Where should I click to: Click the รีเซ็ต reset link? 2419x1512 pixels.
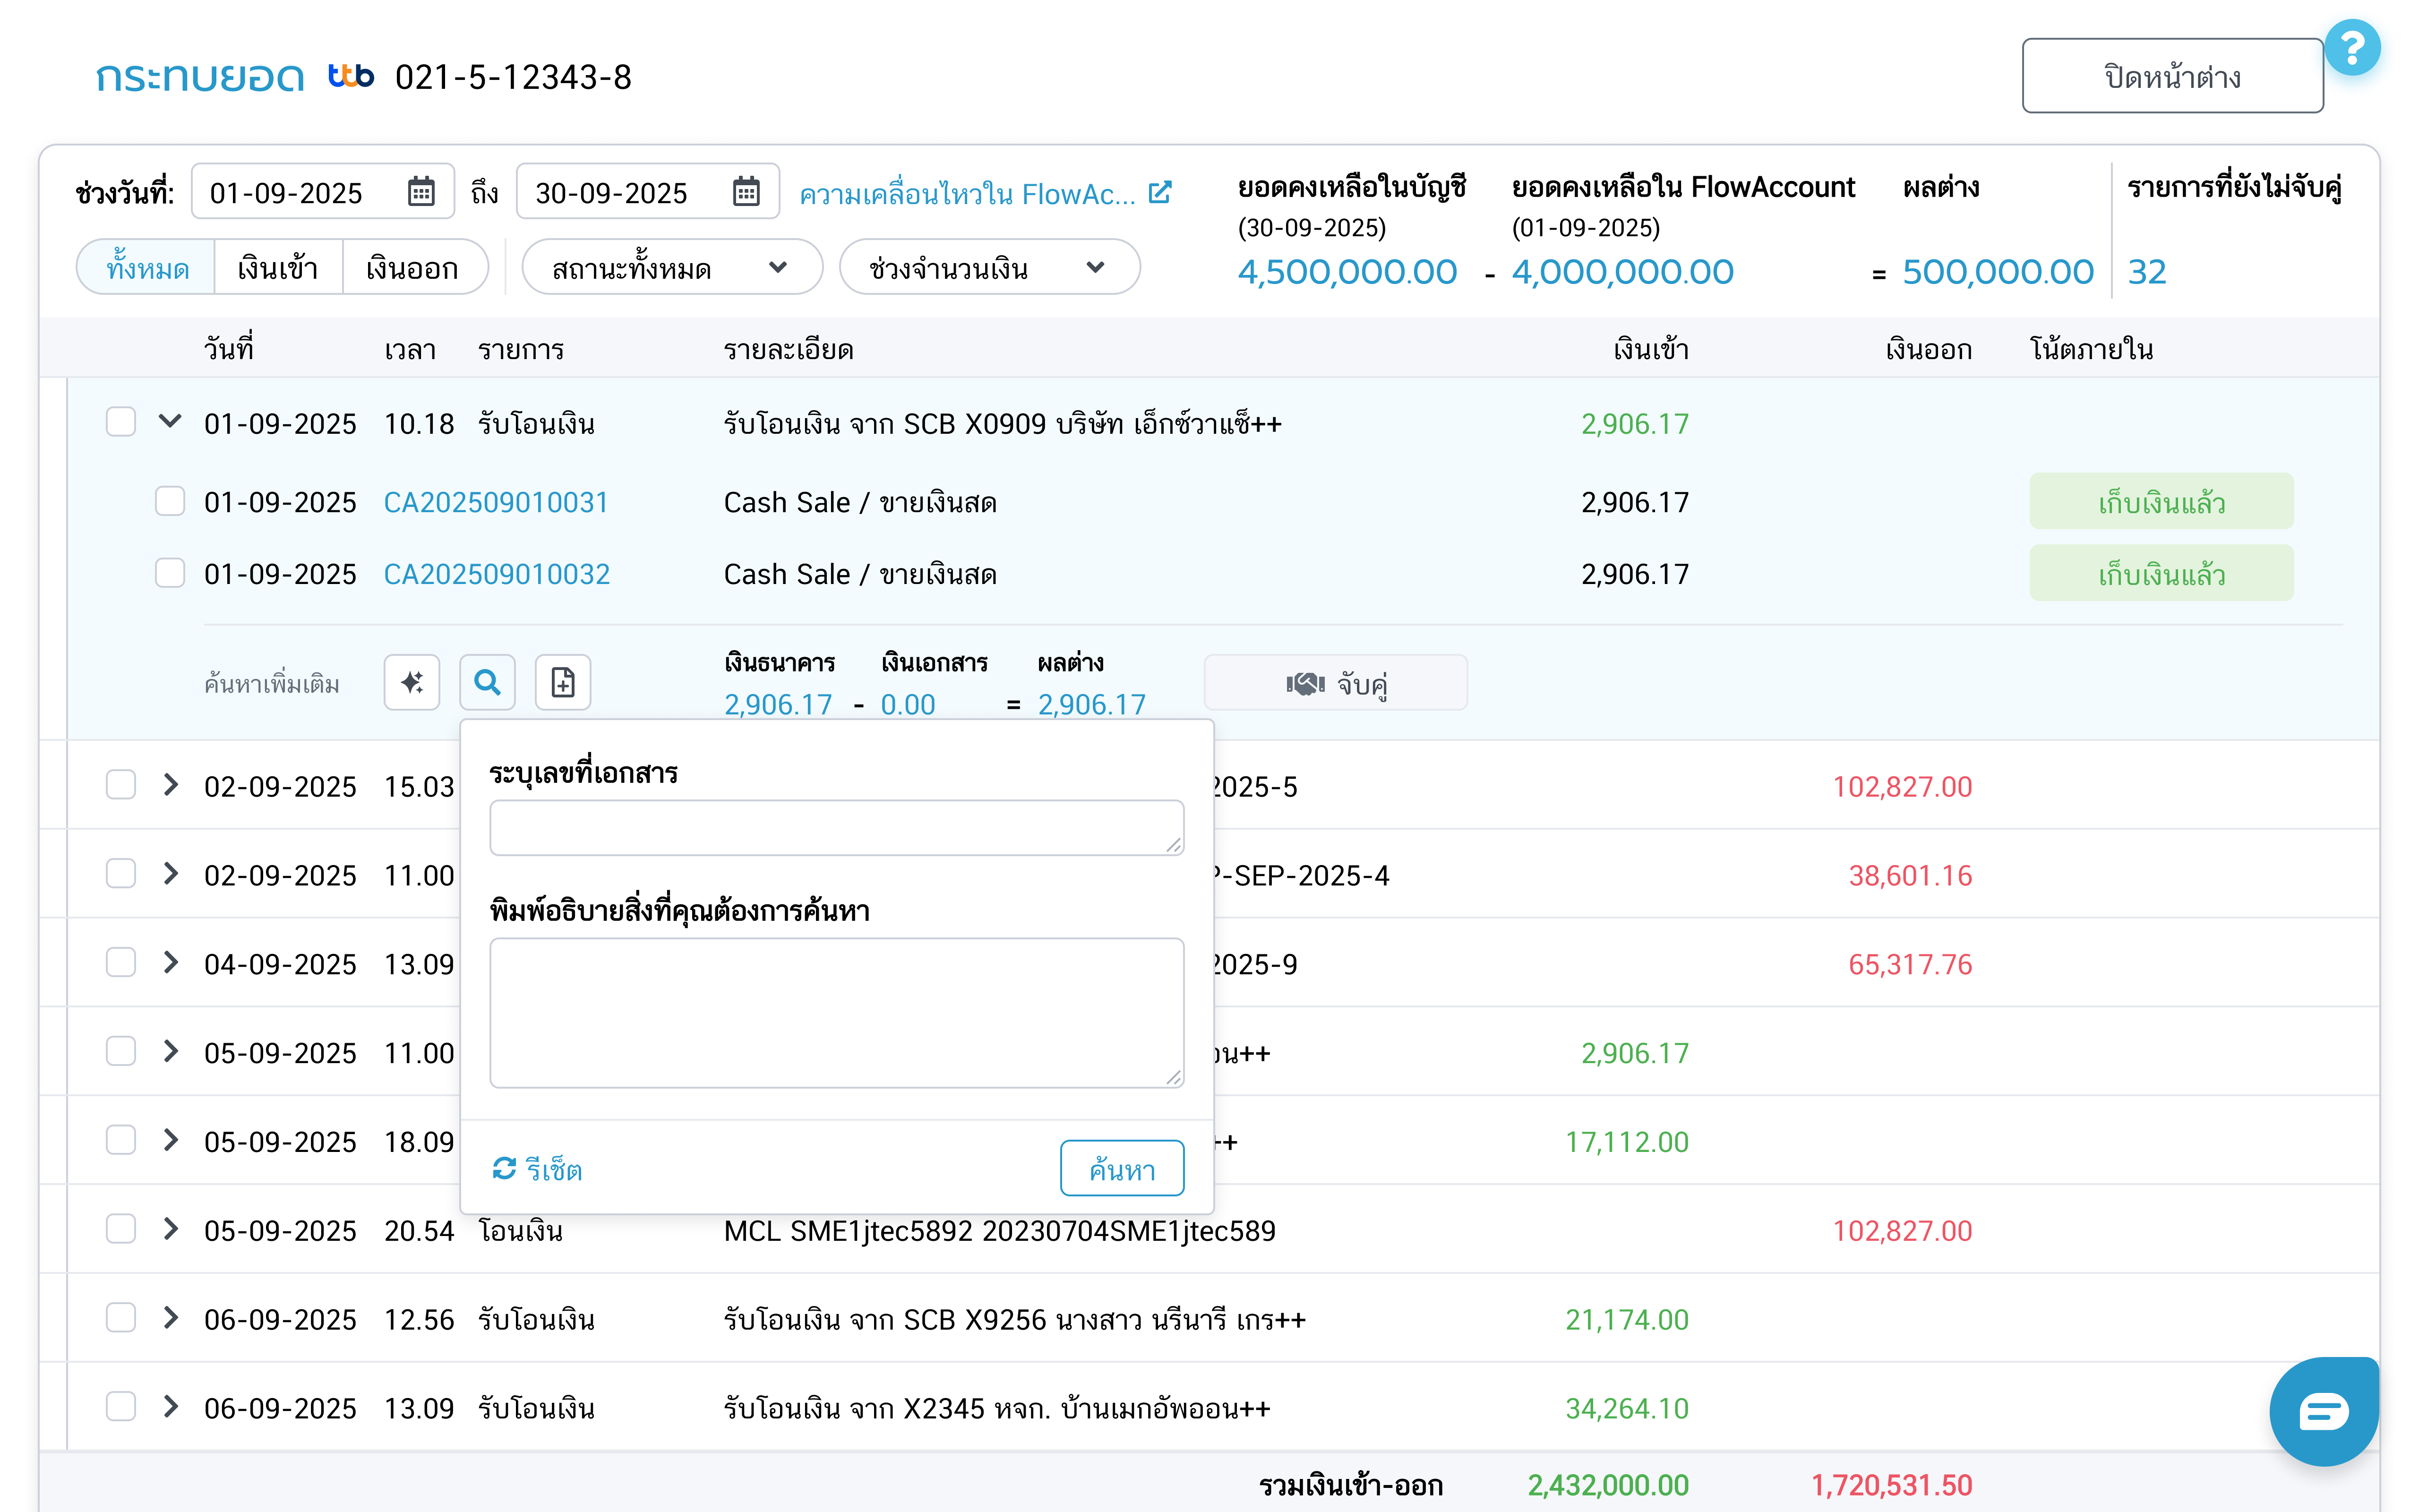pyautogui.click(x=538, y=1169)
